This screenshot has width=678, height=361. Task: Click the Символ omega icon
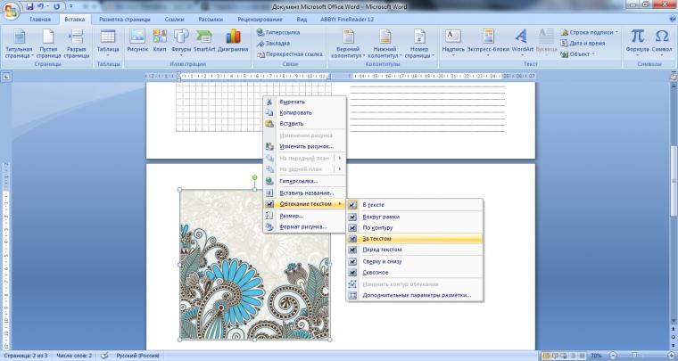(662, 40)
